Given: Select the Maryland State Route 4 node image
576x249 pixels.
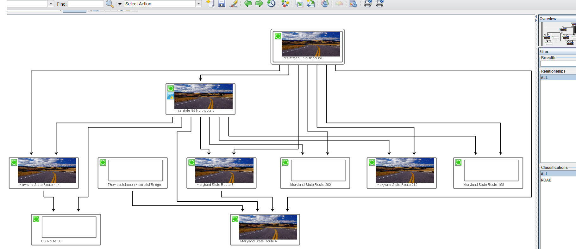Looking at the screenshot, I should tap(268, 227).
